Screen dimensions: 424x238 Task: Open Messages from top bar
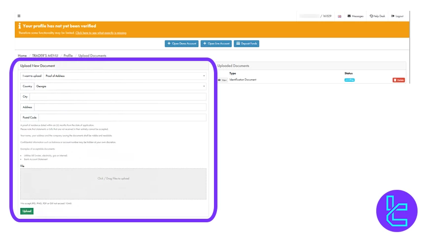(x=355, y=16)
